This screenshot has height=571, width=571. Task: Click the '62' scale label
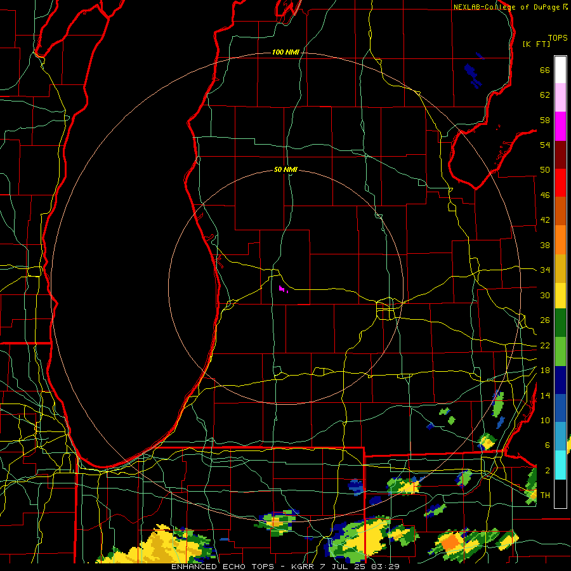pyautogui.click(x=545, y=95)
